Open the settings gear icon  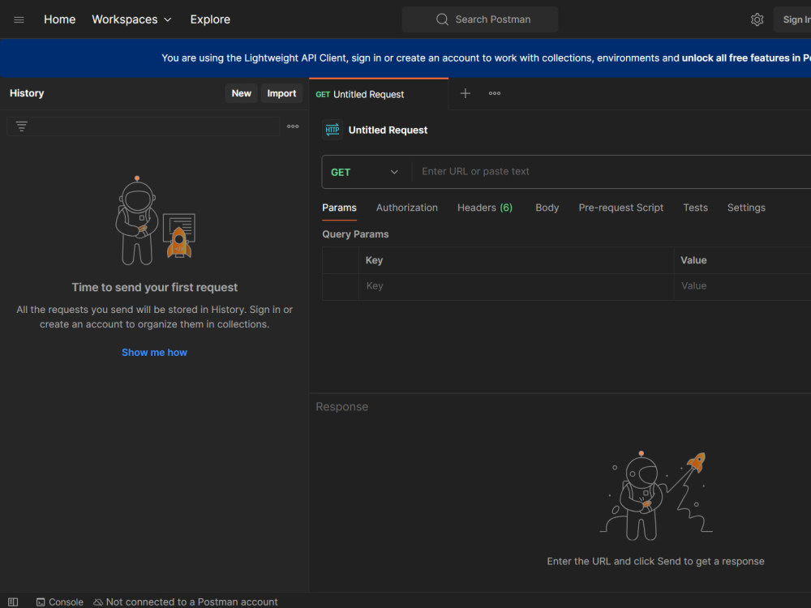click(757, 19)
